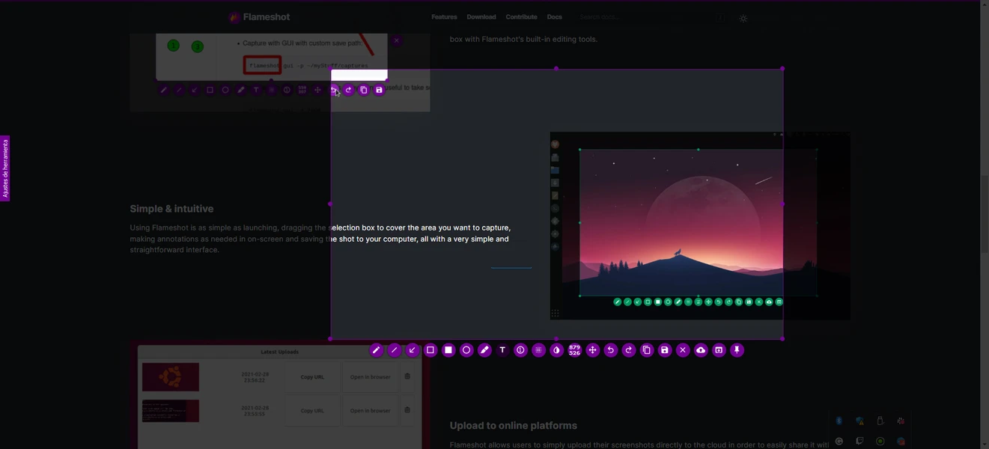The height and width of the screenshot is (449, 989).
Task: Open the Slack tray icon
Action: click(x=901, y=421)
